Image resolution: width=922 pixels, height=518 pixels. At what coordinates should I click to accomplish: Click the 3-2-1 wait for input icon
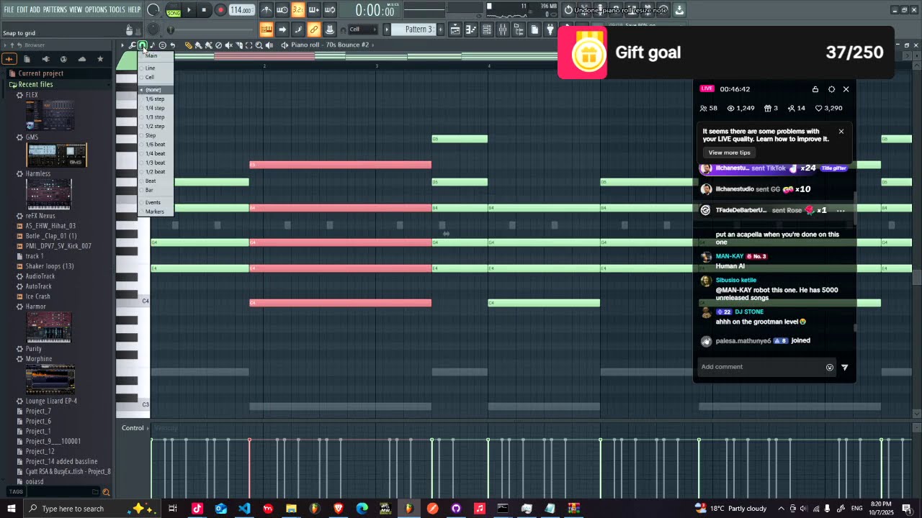point(298,10)
